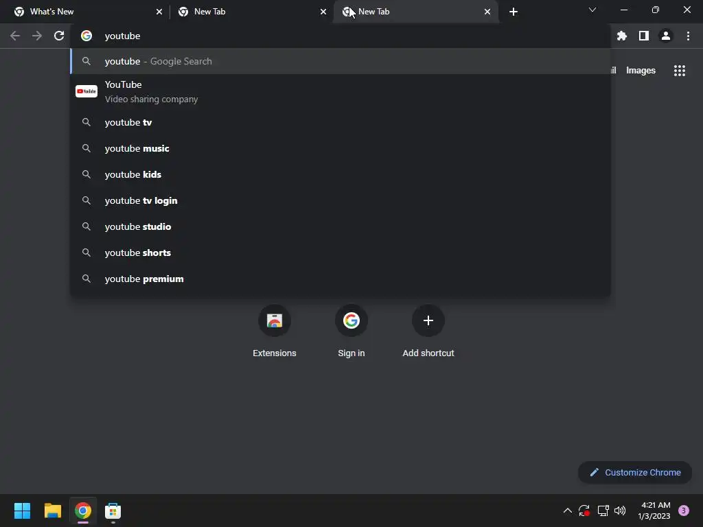Click the sync status tray icon
Screen dimensions: 703x527
(584, 511)
